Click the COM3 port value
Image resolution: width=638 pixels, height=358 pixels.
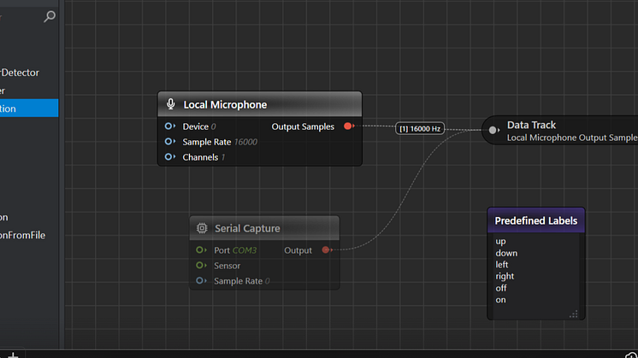point(245,250)
